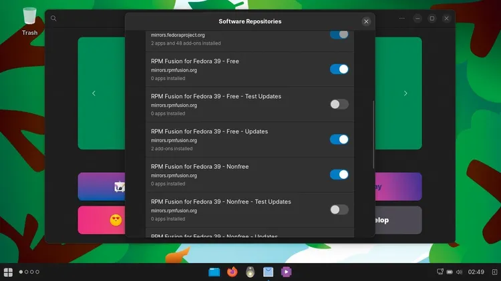Click '2 add-ons installed' text
The height and width of the screenshot is (281, 501).
(x=172, y=148)
